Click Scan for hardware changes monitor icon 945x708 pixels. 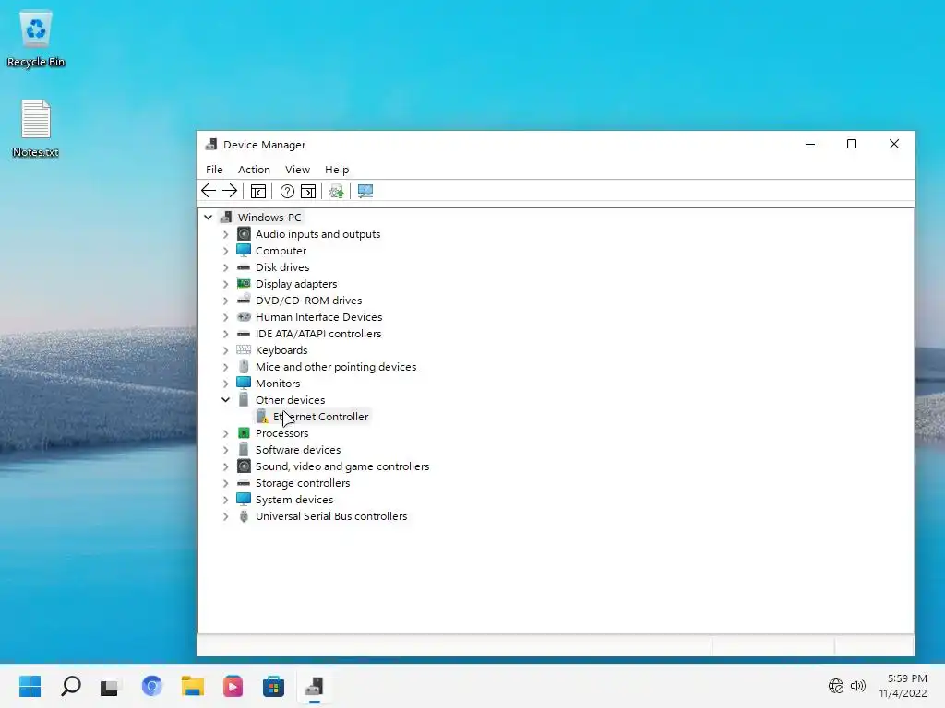365,192
